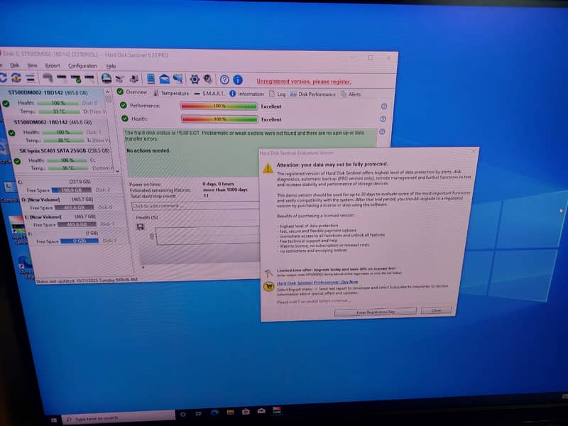
Task: Click the refresh disk status toolbar icon
Action: pos(16,77)
